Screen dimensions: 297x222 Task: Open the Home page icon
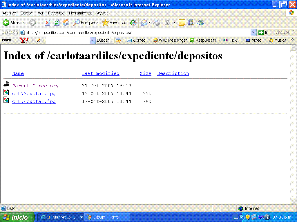tap(66, 23)
